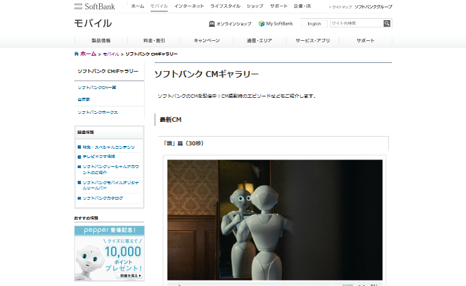
Task: Select the サービス・アプリ navigation tab
Action: tap(313, 40)
